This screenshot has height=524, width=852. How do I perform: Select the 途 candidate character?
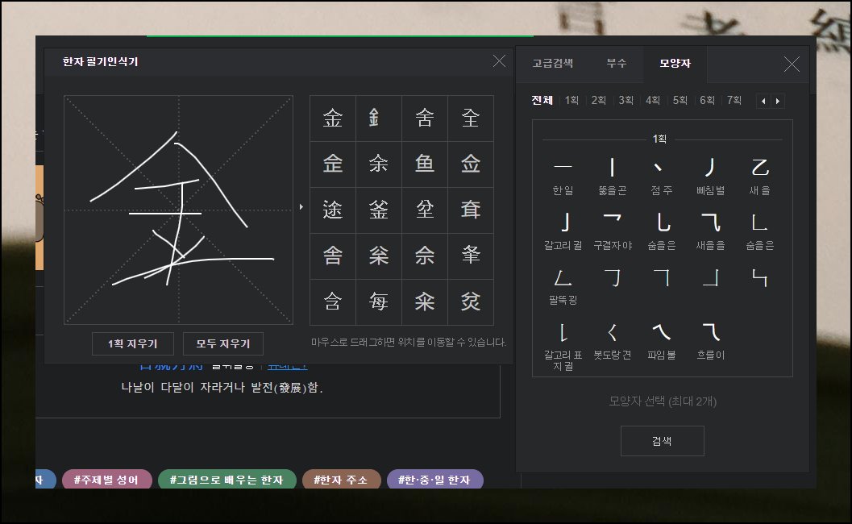coord(333,210)
